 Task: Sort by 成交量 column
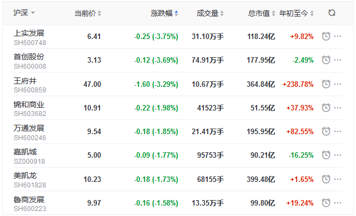click(210, 13)
